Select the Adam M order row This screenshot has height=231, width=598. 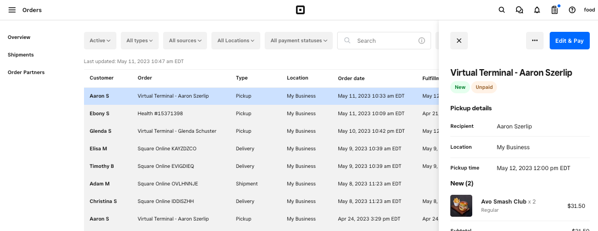[x=261, y=184]
